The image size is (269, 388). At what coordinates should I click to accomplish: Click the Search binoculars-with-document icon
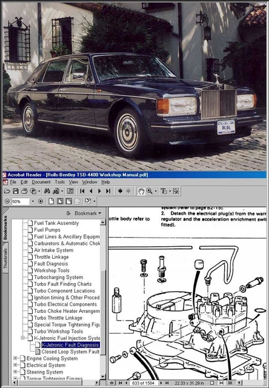coord(56,191)
